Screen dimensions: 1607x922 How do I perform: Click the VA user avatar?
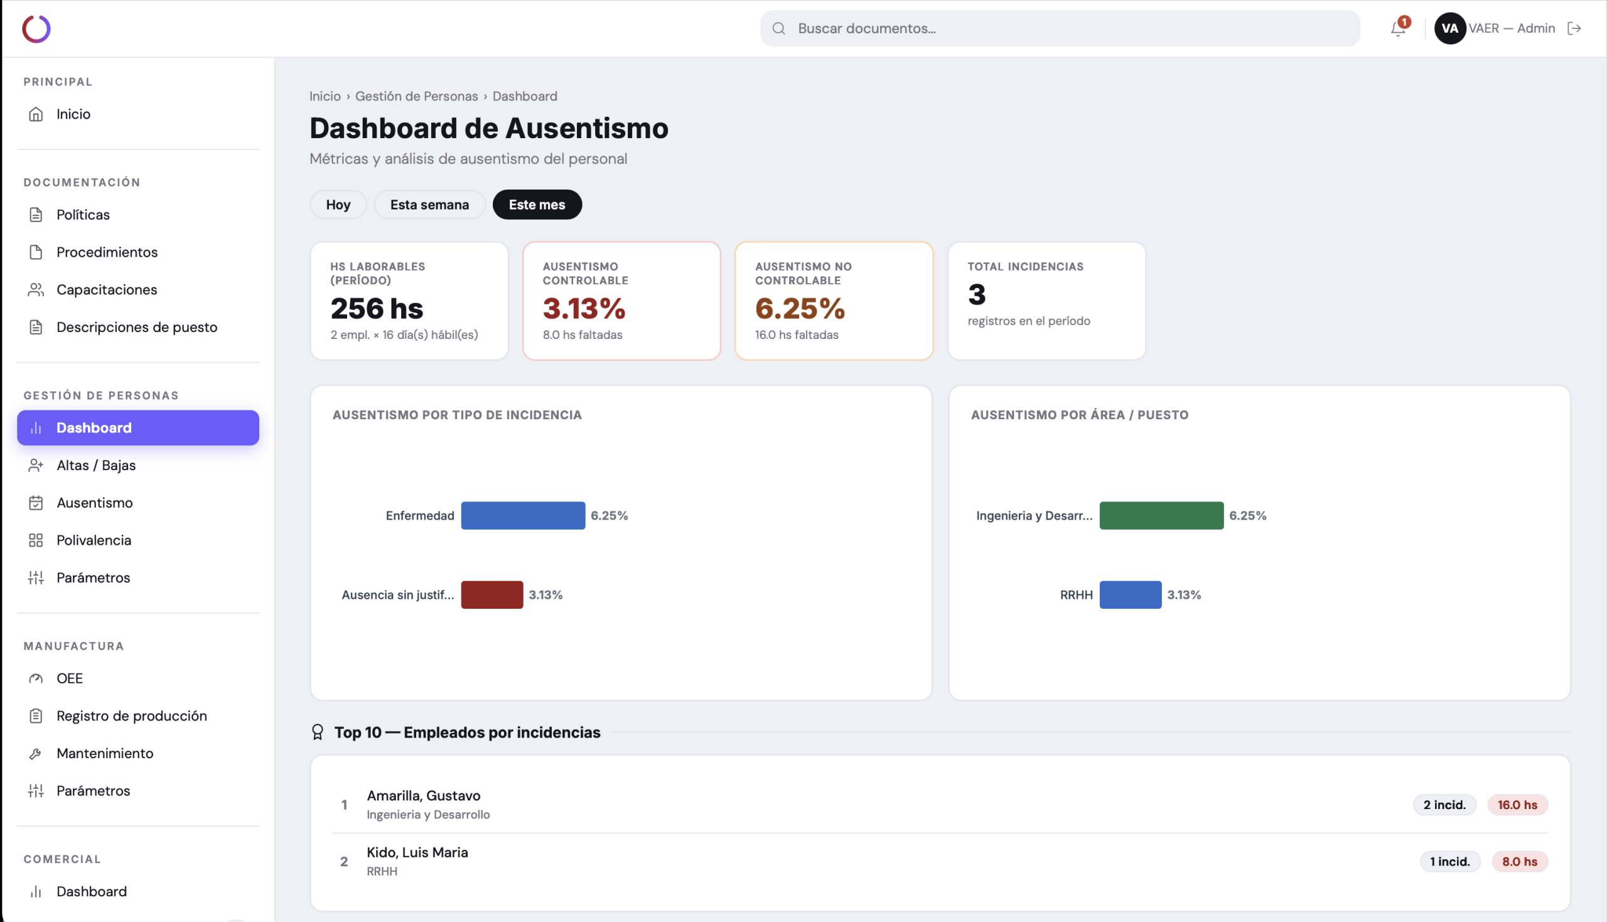tap(1450, 28)
